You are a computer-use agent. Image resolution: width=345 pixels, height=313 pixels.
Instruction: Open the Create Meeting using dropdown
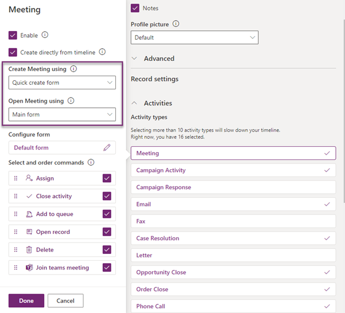[62, 83]
